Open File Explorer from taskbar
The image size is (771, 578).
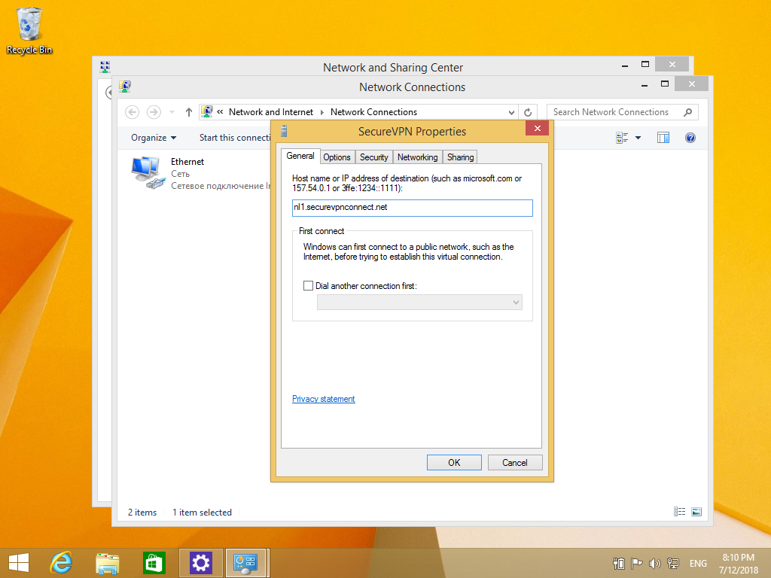107,563
